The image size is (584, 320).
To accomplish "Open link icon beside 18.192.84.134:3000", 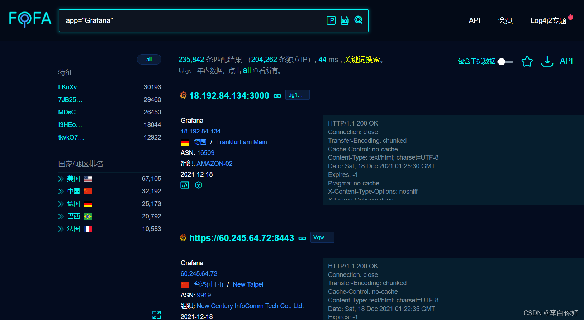I will click(x=277, y=96).
